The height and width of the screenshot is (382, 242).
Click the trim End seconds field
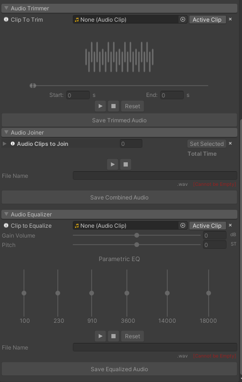[172, 95]
